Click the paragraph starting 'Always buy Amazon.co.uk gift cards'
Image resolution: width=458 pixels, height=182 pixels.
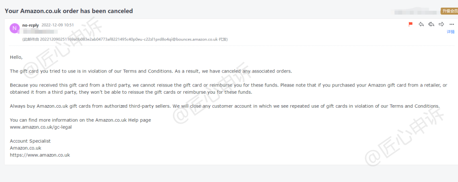click(x=225, y=106)
